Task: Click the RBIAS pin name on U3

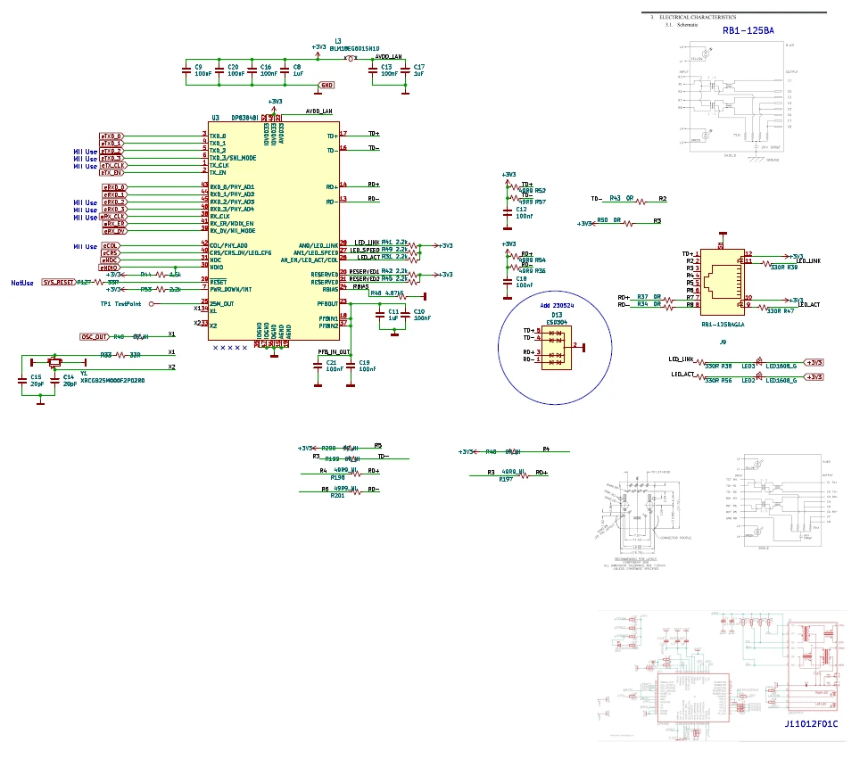Action: (330, 290)
